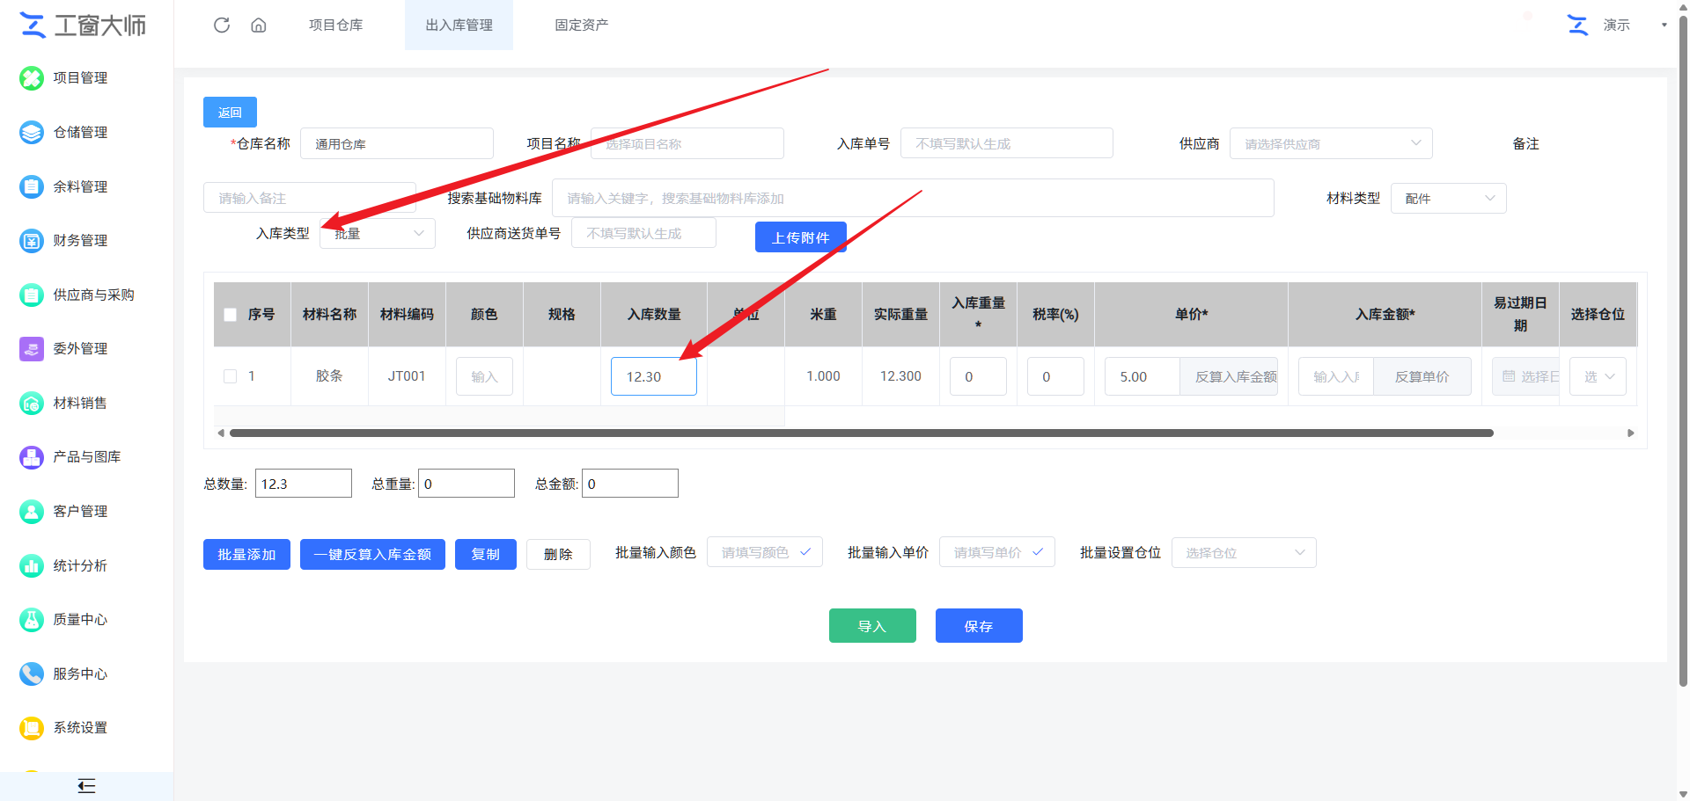
Task: Click the 复制 button
Action: pos(485,554)
